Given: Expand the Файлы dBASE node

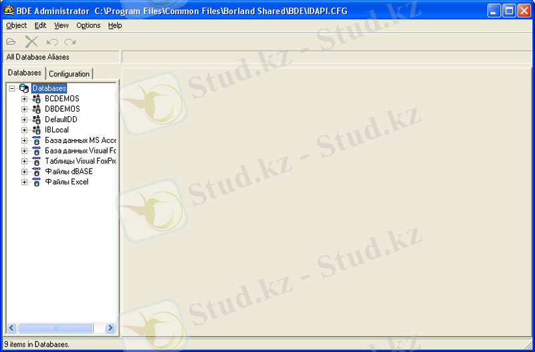Looking at the screenshot, I should pos(24,172).
